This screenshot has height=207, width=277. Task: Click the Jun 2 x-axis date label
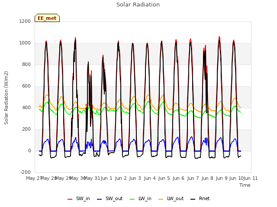121,178
